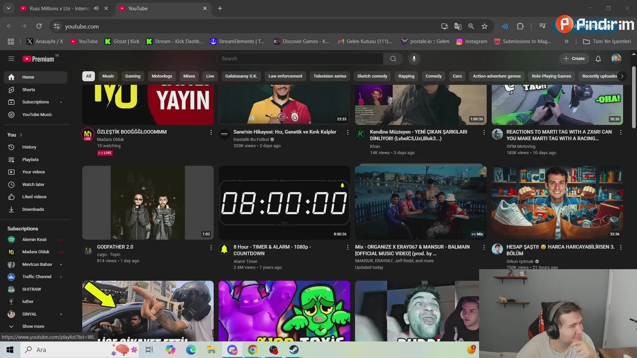Image resolution: width=637 pixels, height=358 pixels.
Task: Open the 08:00:00 timer video thumbnail
Action: (x=284, y=202)
